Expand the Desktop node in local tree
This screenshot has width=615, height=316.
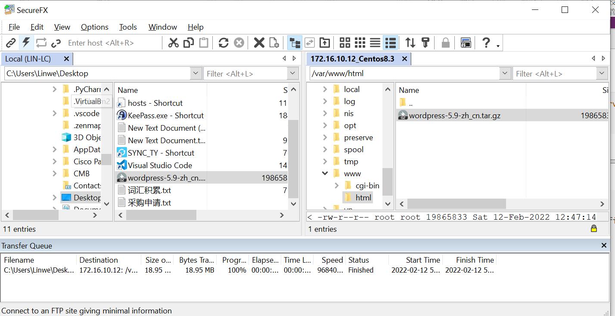(x=54, y=197)
